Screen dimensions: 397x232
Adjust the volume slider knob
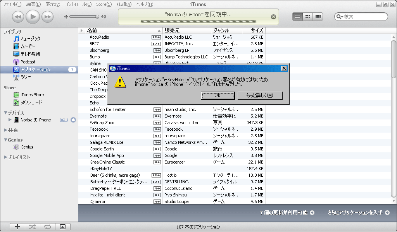(x=97, y=17)
